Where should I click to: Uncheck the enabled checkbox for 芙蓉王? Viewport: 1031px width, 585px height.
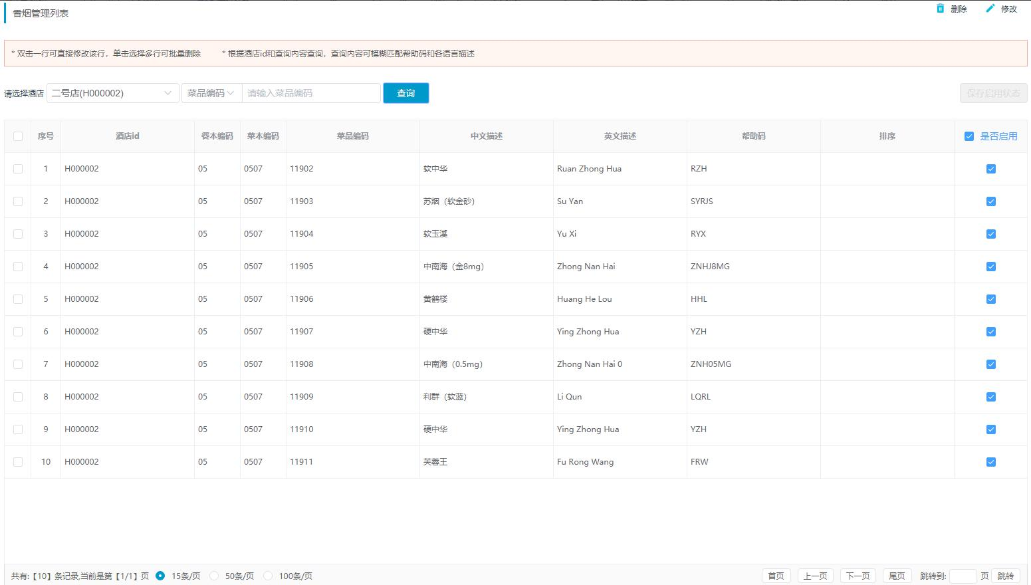coord(991,462)
